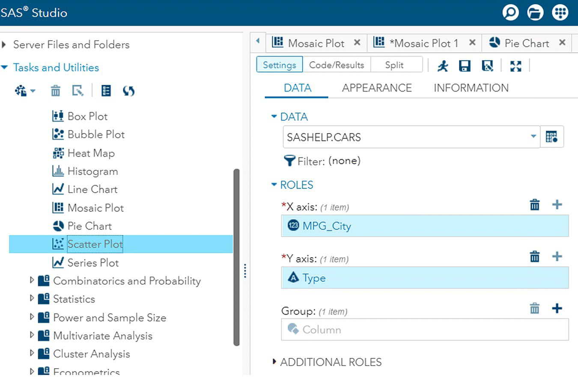Screen dimensions: 578x384
Task: Expand the ADDITIONAL ROLES section
Action: (274, 362)
